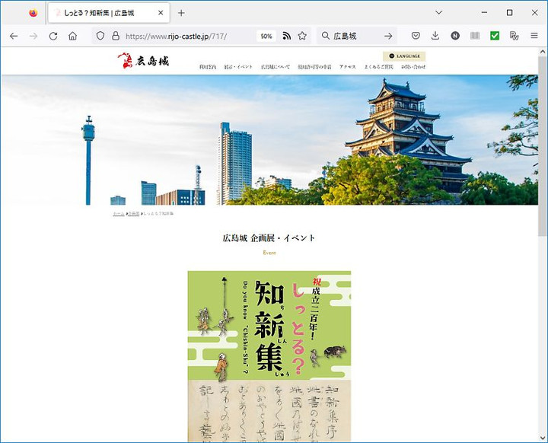Open Firefox hamburger application menu
The height and width of the screenshot is (443, 548).
(x=534, y=36)
